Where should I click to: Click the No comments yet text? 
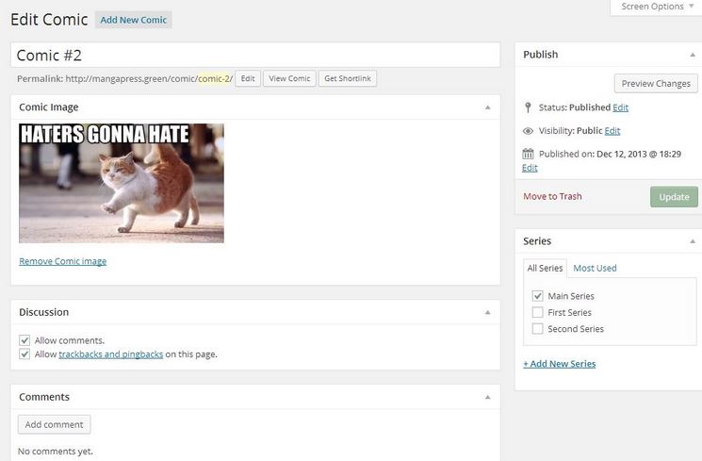pos(56,452)
